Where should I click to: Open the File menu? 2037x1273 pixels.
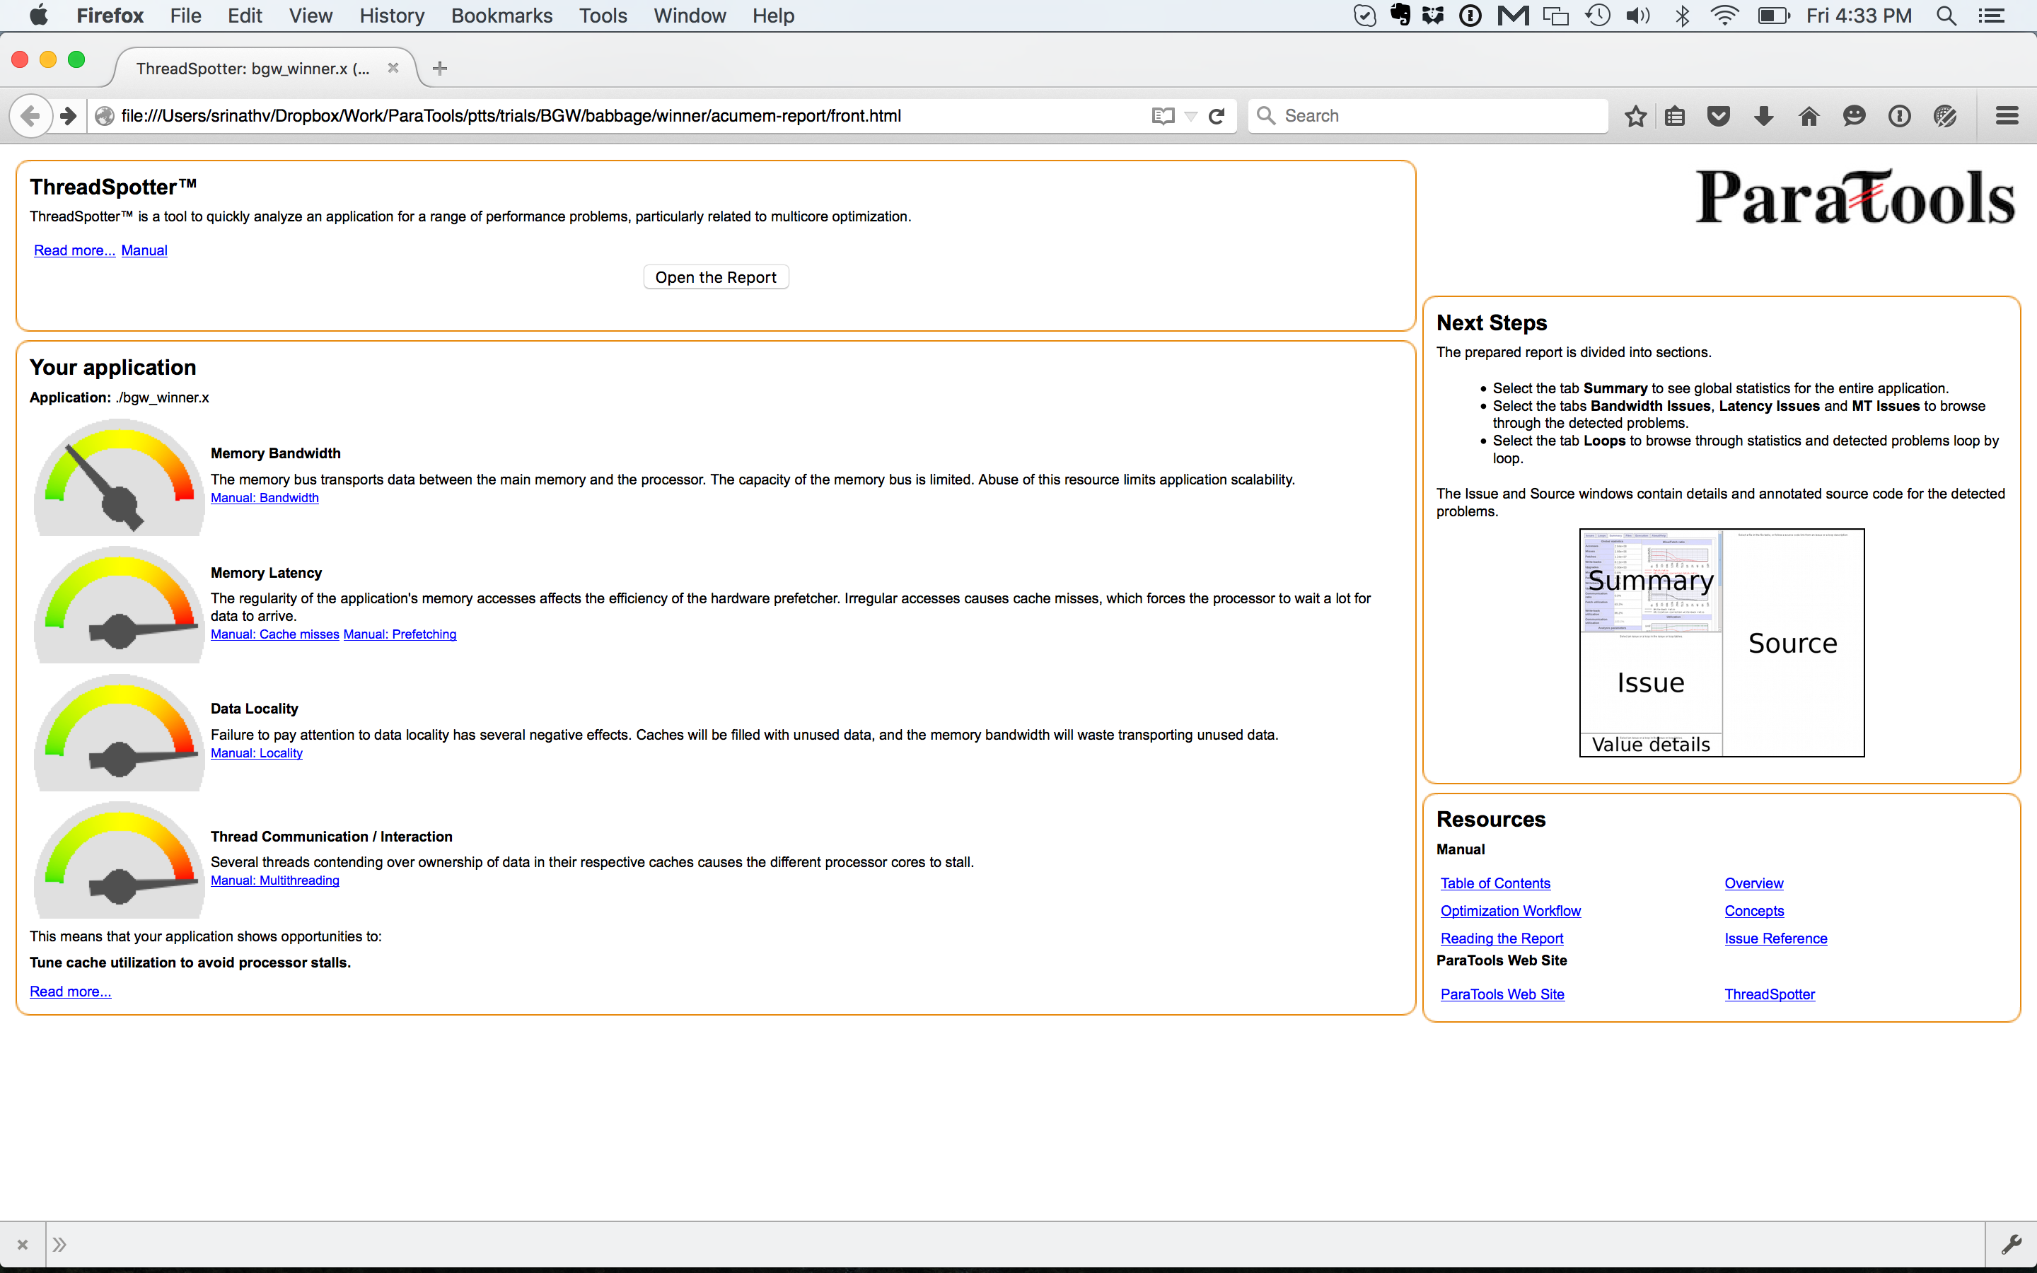pyautogui.click(x=185, y=15)
